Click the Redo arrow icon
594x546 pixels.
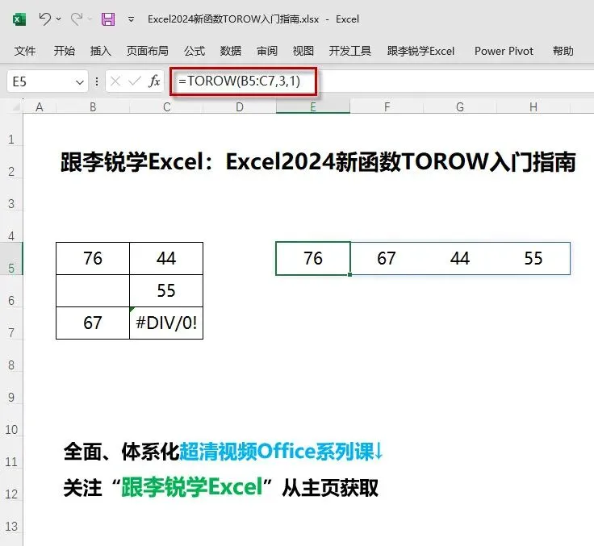coord(77,19)
